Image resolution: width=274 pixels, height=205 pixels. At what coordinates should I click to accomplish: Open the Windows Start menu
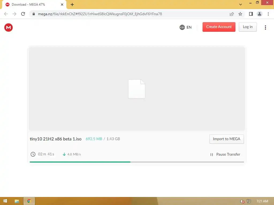[5, 201]
